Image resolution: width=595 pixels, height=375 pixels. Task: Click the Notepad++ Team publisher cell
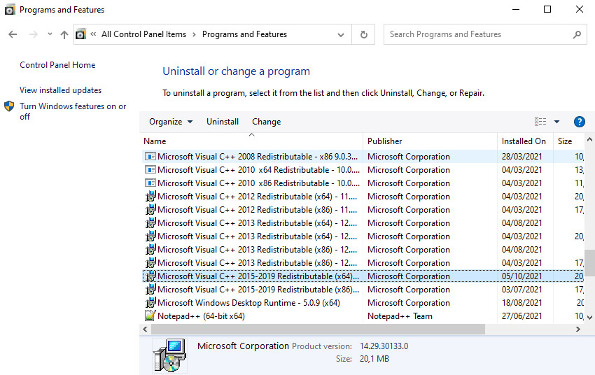400,316
